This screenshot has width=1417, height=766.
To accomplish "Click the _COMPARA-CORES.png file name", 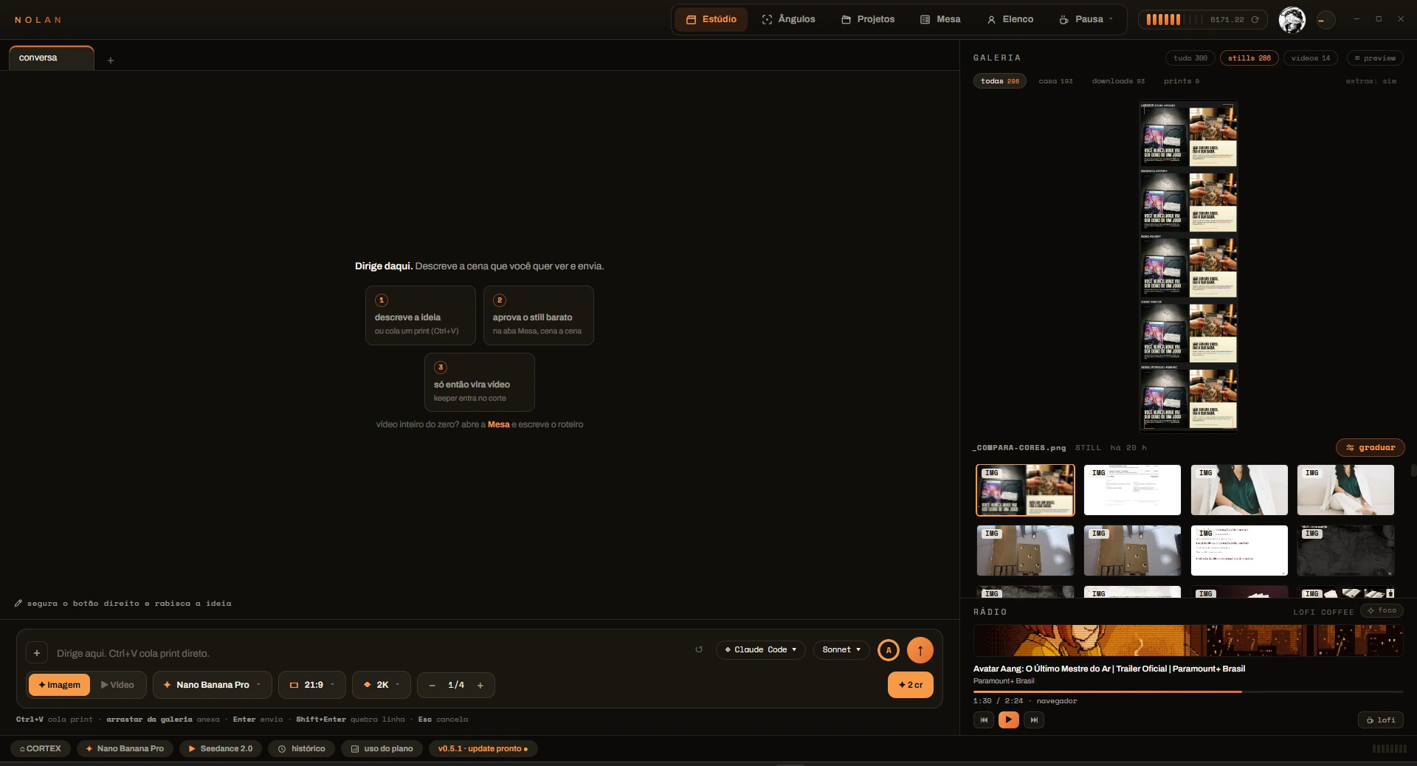I will click(x=1019, y=448).
